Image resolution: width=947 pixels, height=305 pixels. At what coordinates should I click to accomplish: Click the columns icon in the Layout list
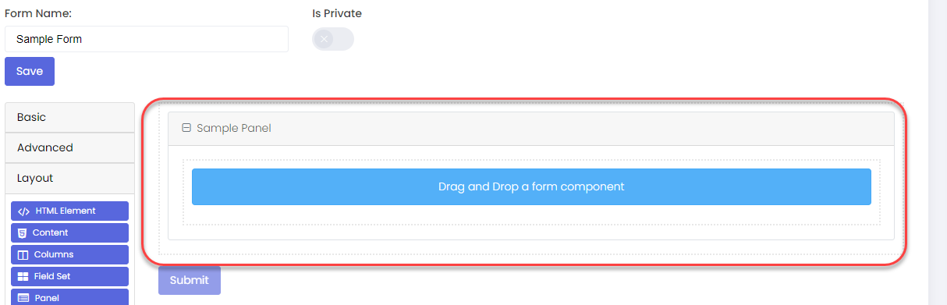[23, 254]
